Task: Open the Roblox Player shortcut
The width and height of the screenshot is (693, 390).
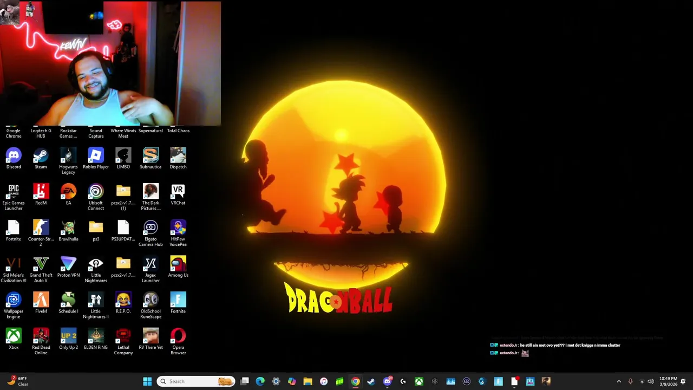Action: tap(96, 158)
